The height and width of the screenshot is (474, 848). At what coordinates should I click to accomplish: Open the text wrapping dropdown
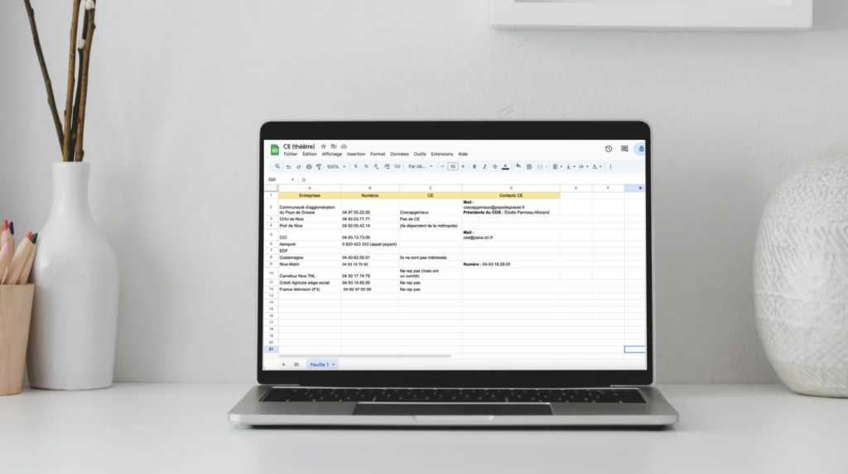[584, 166]
